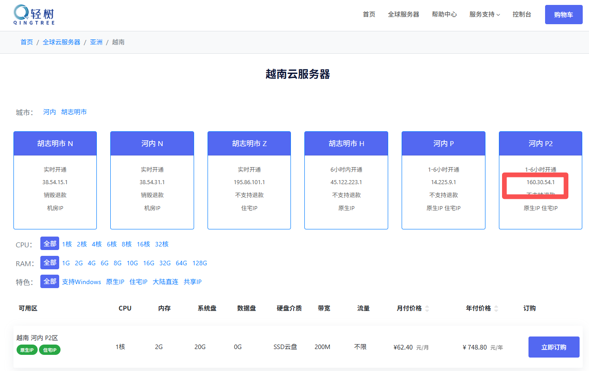
Task: Open the 全球服务器 menu item
Action: [x=403, y=14]
